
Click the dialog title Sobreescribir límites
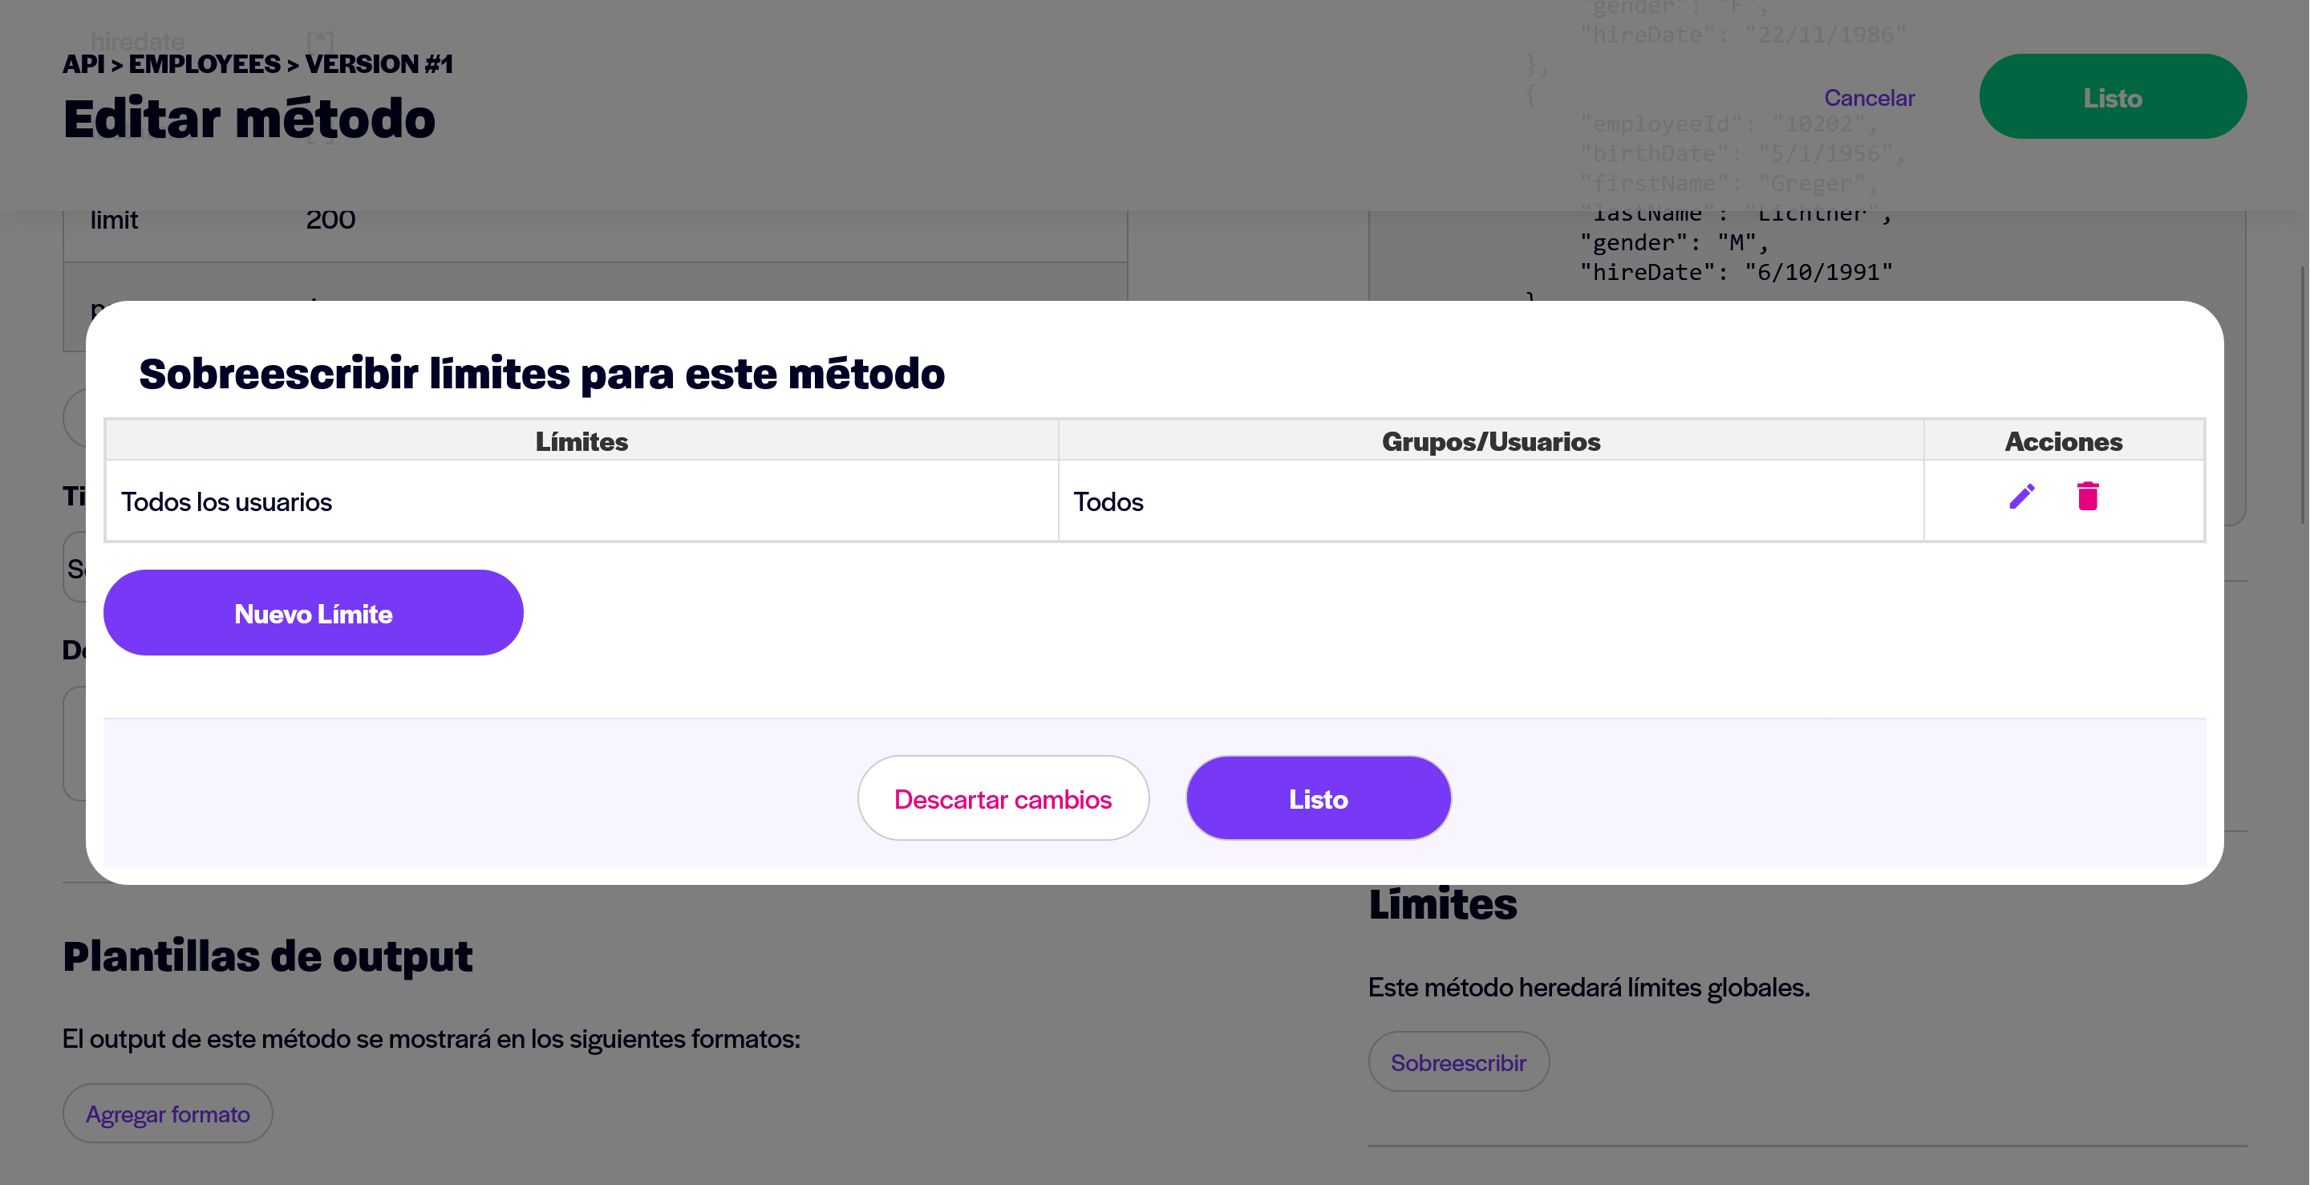coord(541,373)
